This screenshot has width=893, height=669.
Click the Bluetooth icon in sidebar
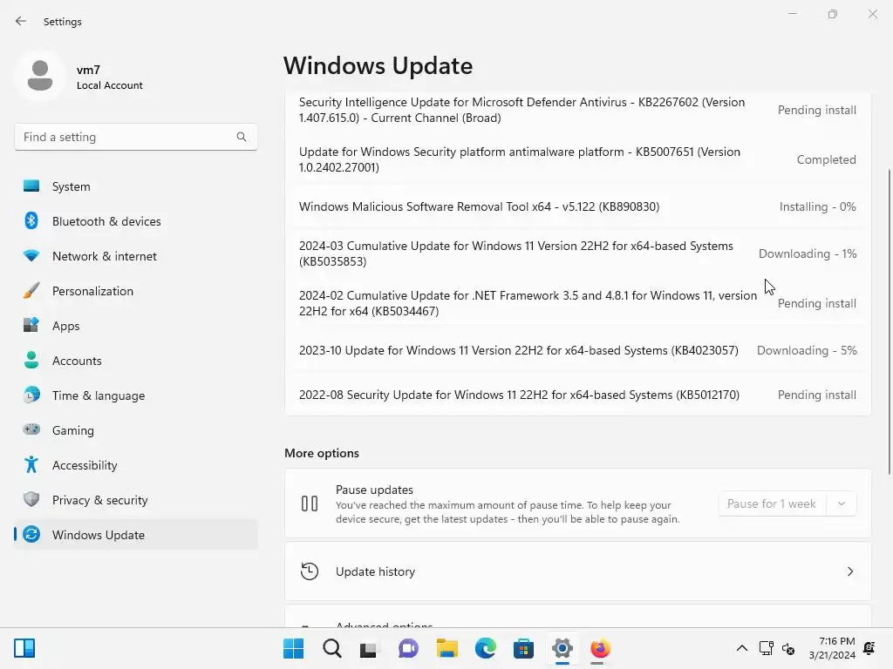[x=31, y=220]
